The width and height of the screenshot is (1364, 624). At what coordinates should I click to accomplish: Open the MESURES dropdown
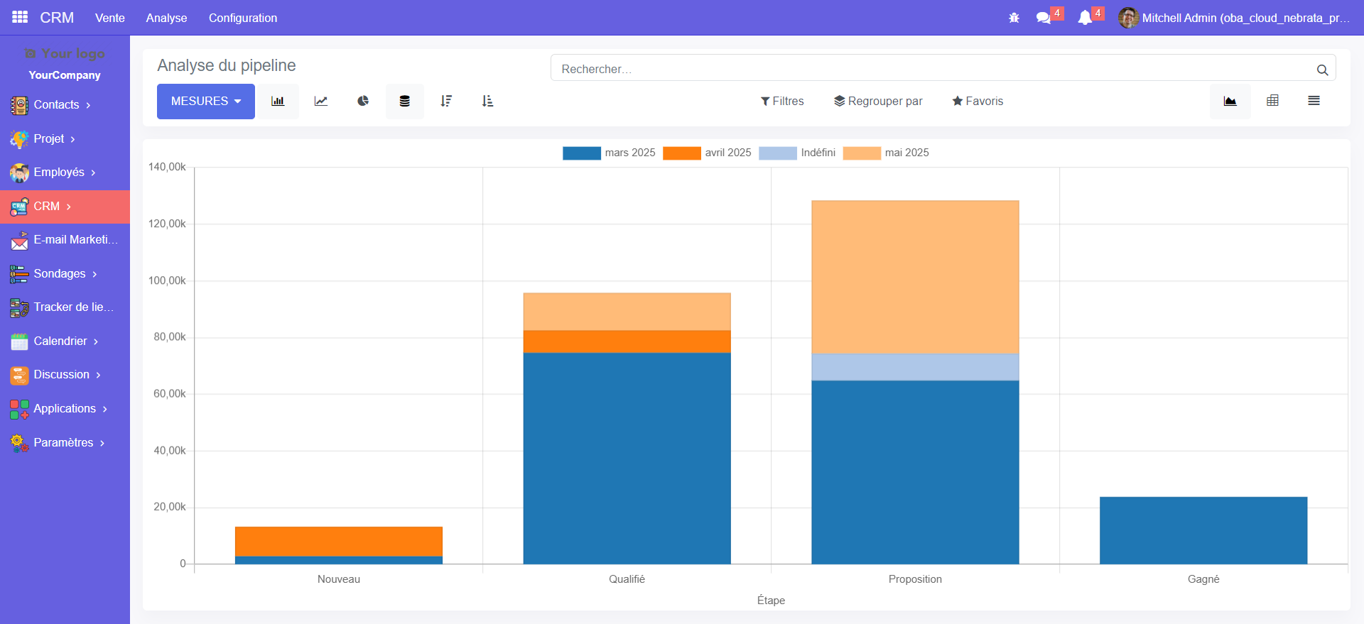tap(205, 102)
